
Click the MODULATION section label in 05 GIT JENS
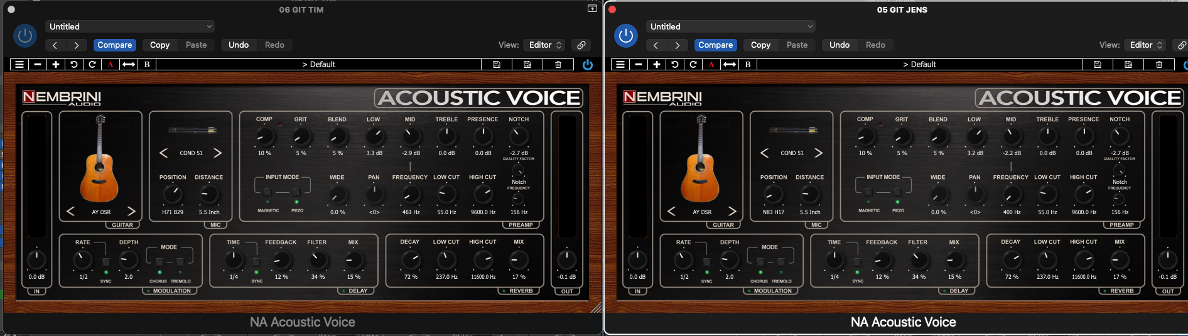772,291
